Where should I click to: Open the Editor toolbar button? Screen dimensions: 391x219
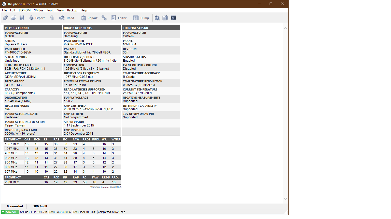click(119, 18)
